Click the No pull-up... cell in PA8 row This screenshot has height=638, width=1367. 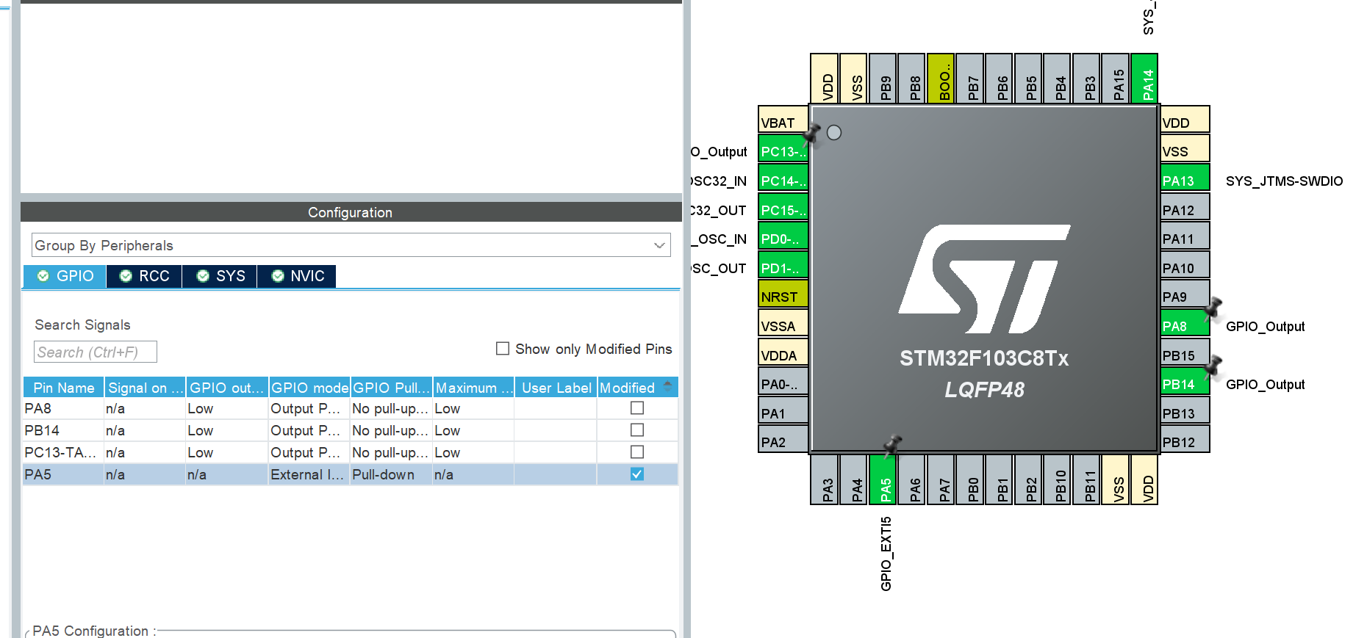(391, 408)
